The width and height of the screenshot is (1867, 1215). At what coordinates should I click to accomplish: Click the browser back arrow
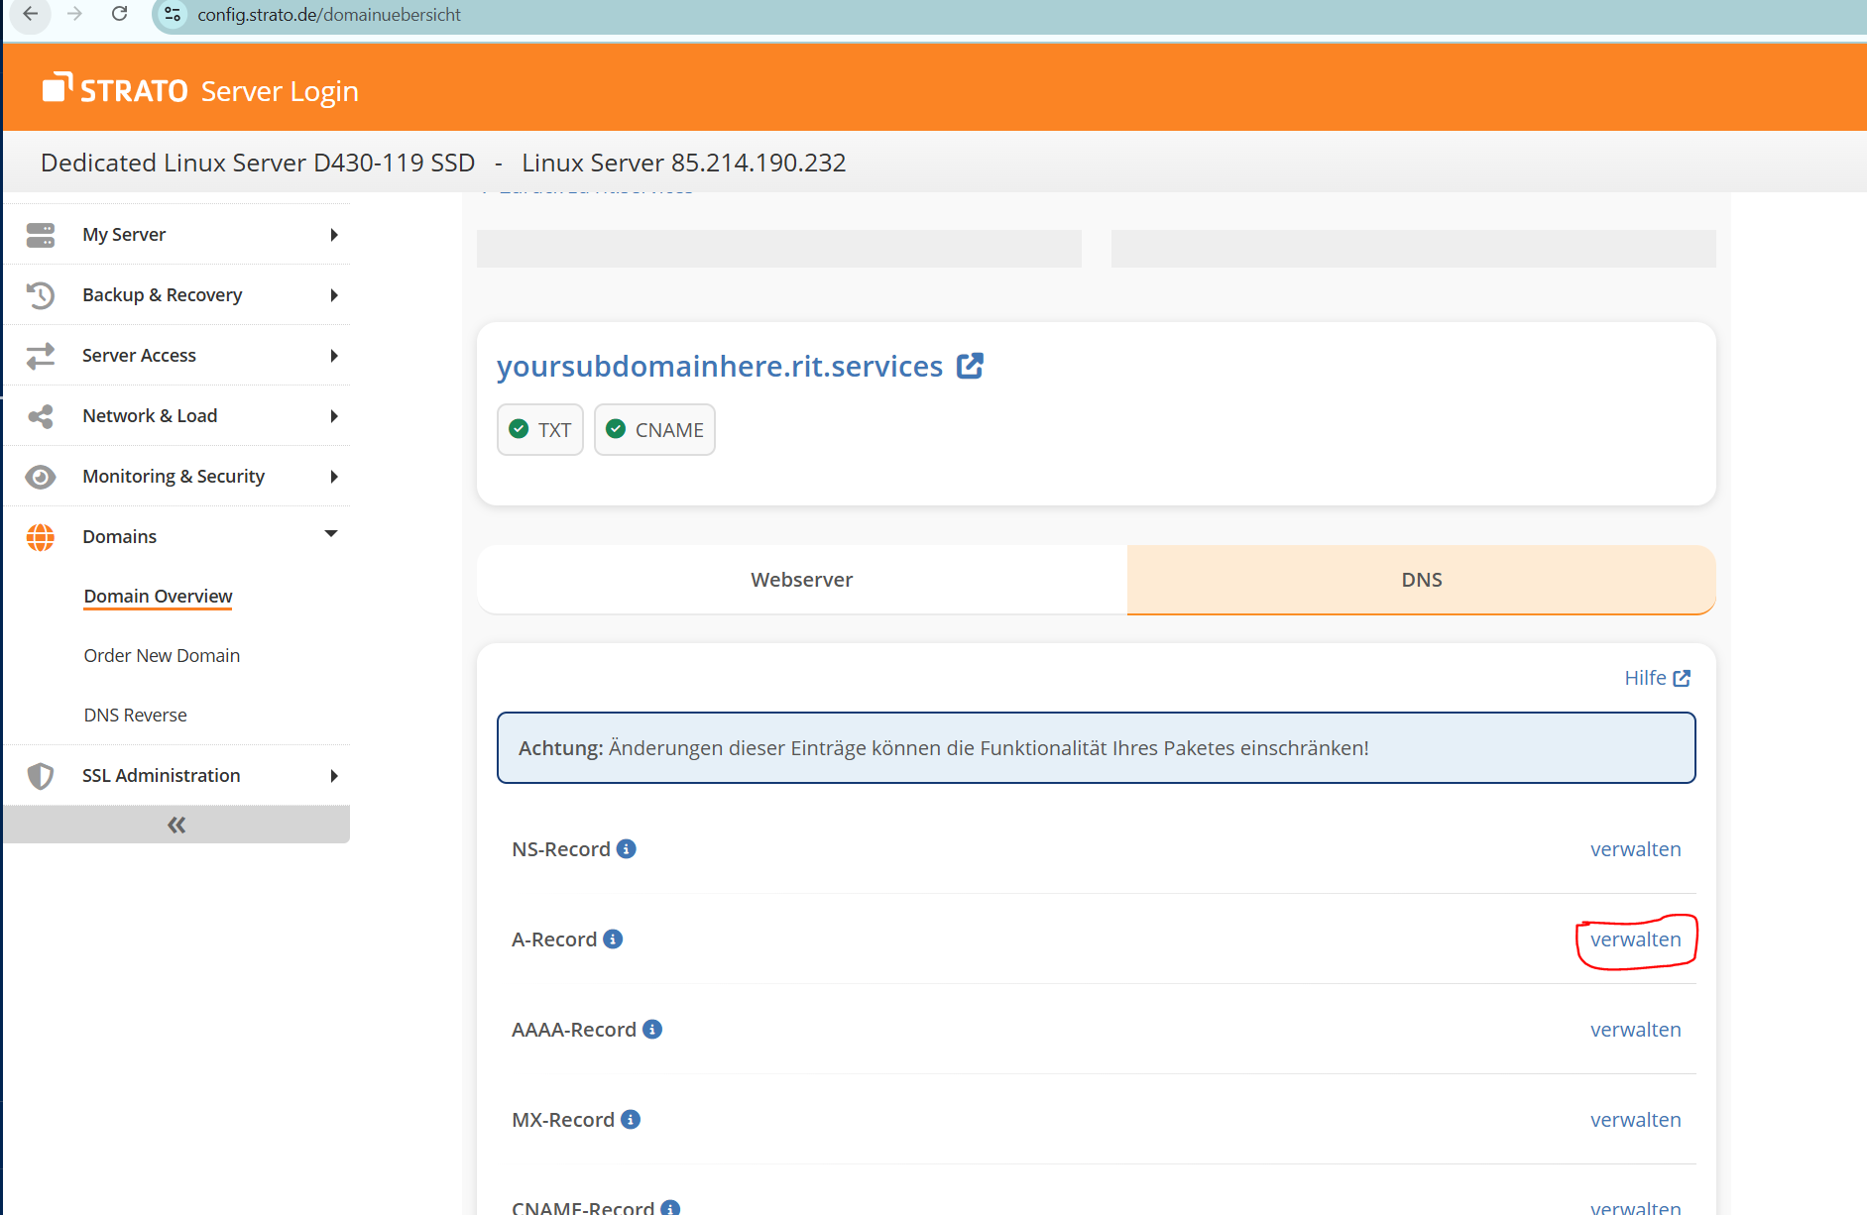[x=30, y=14]
